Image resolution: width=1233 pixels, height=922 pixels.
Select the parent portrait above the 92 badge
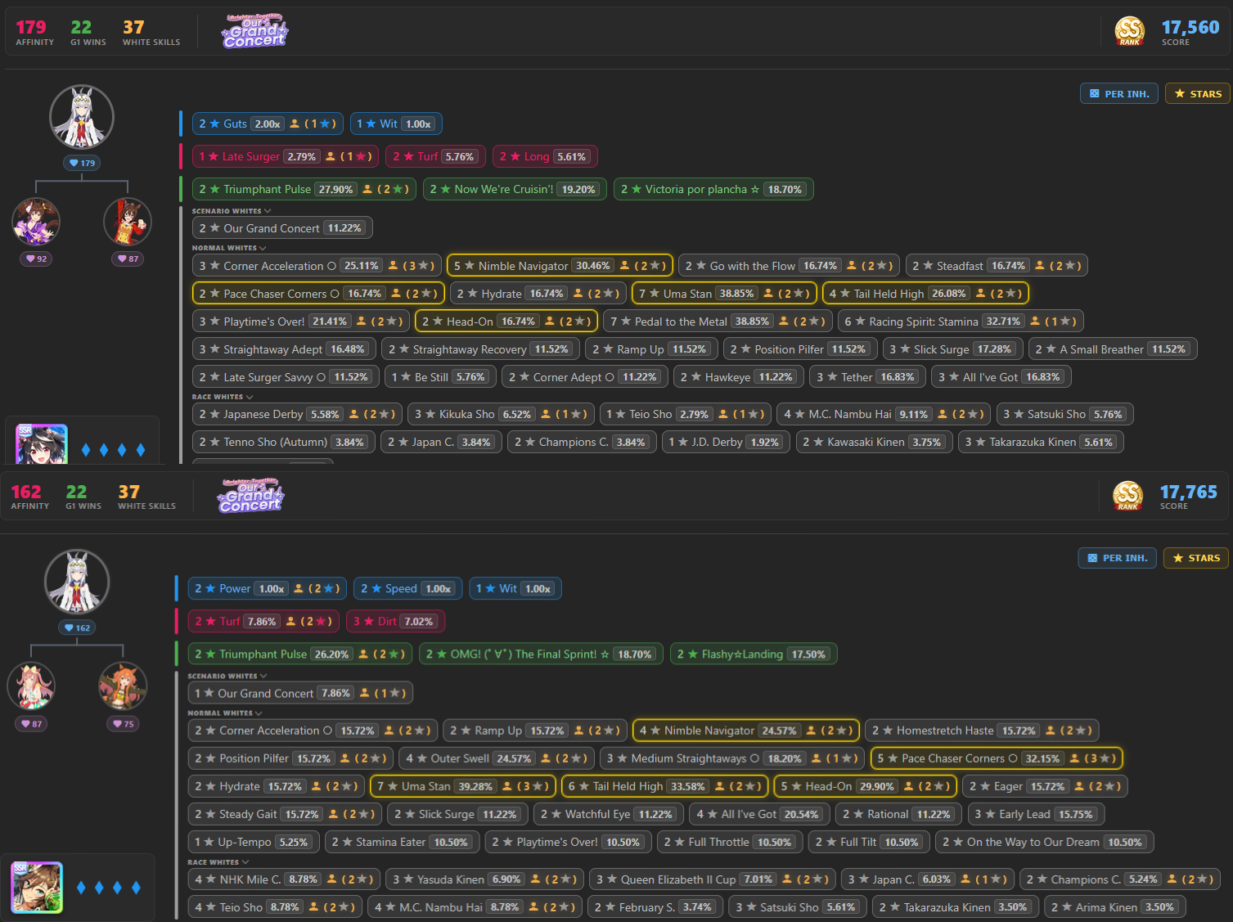(36, 221)
